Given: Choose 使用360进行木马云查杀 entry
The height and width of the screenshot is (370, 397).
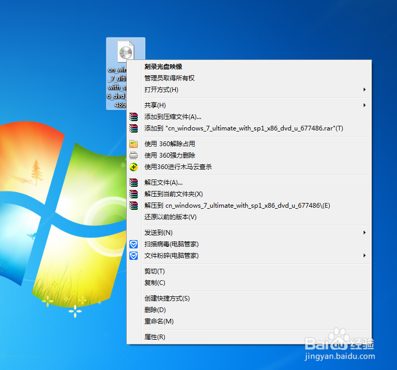Looking at the screenshot, I should (x=249, y=167).
